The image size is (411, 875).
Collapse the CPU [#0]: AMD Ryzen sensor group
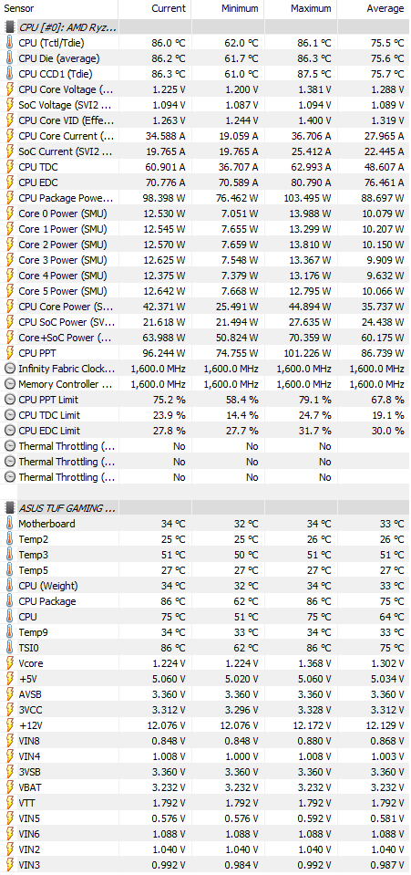pyautogui.click(x=67, y=26)
